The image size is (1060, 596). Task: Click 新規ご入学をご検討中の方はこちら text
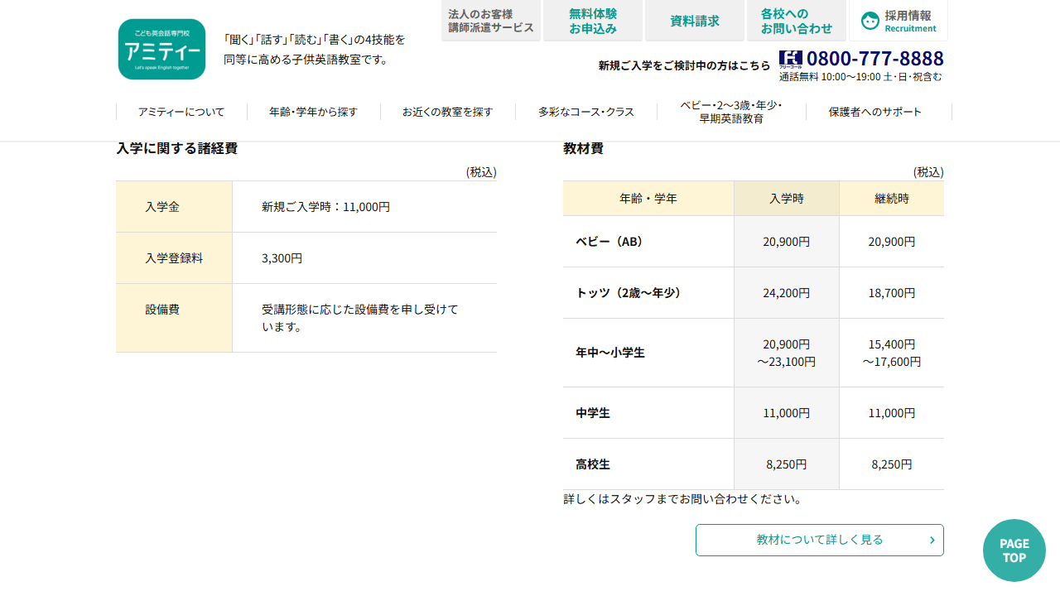[x=684, y=65]
